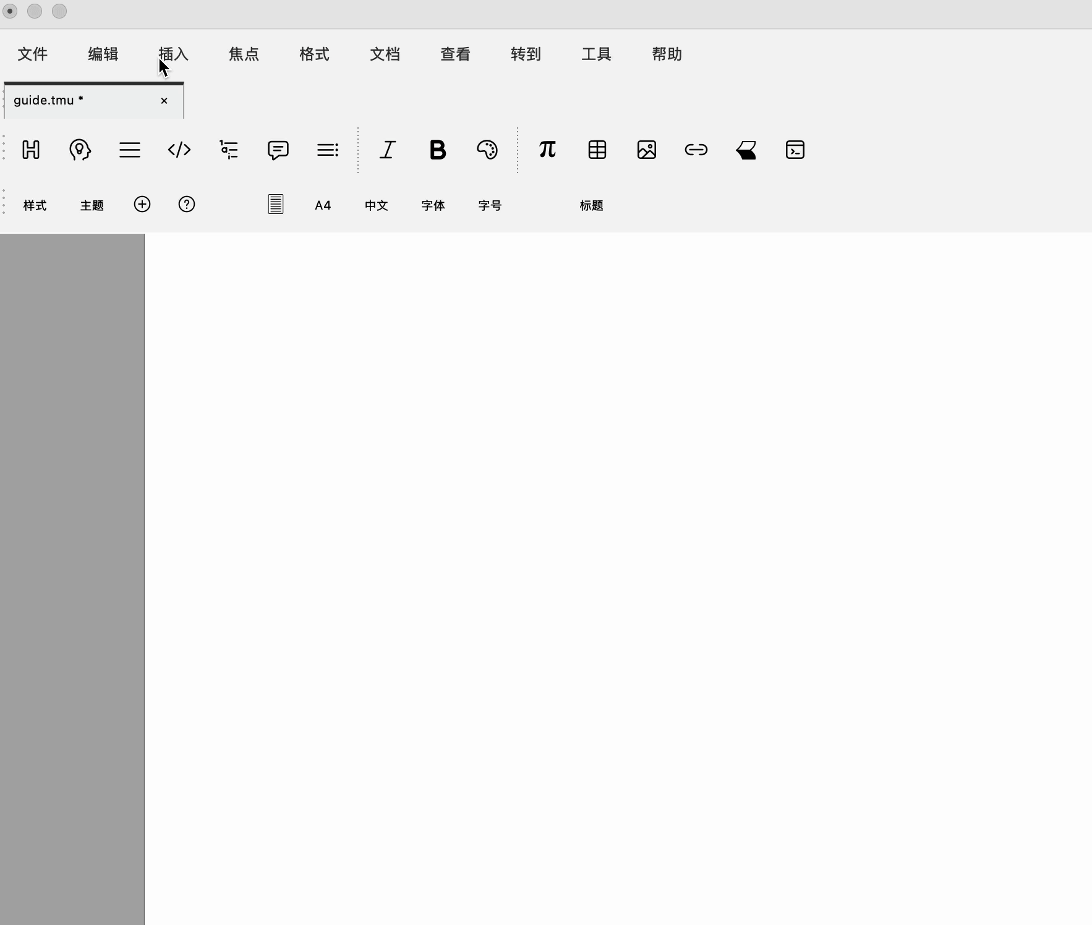Insert an image using picture icon
Screen dimensions: 1092x925
tap(647, 150)
